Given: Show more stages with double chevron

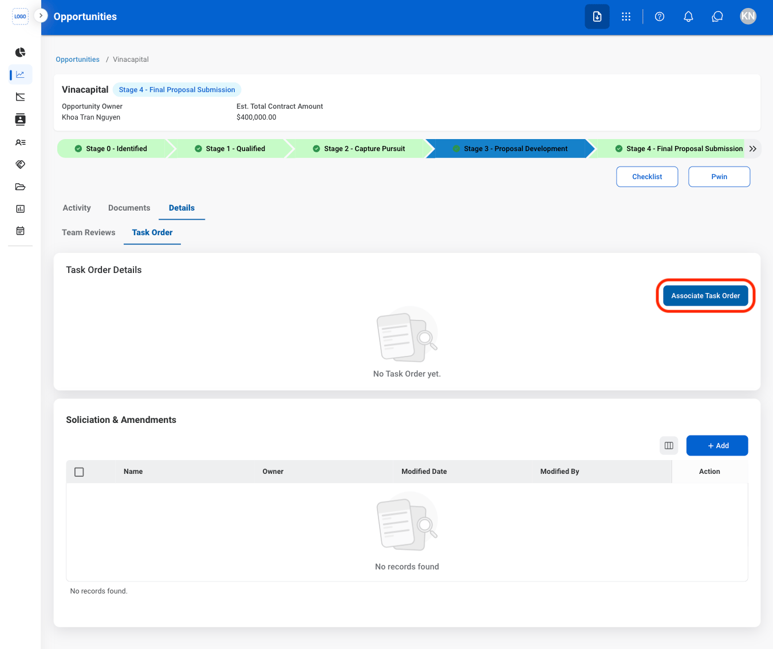Looking at the screenshot, I should coord(753,149).
